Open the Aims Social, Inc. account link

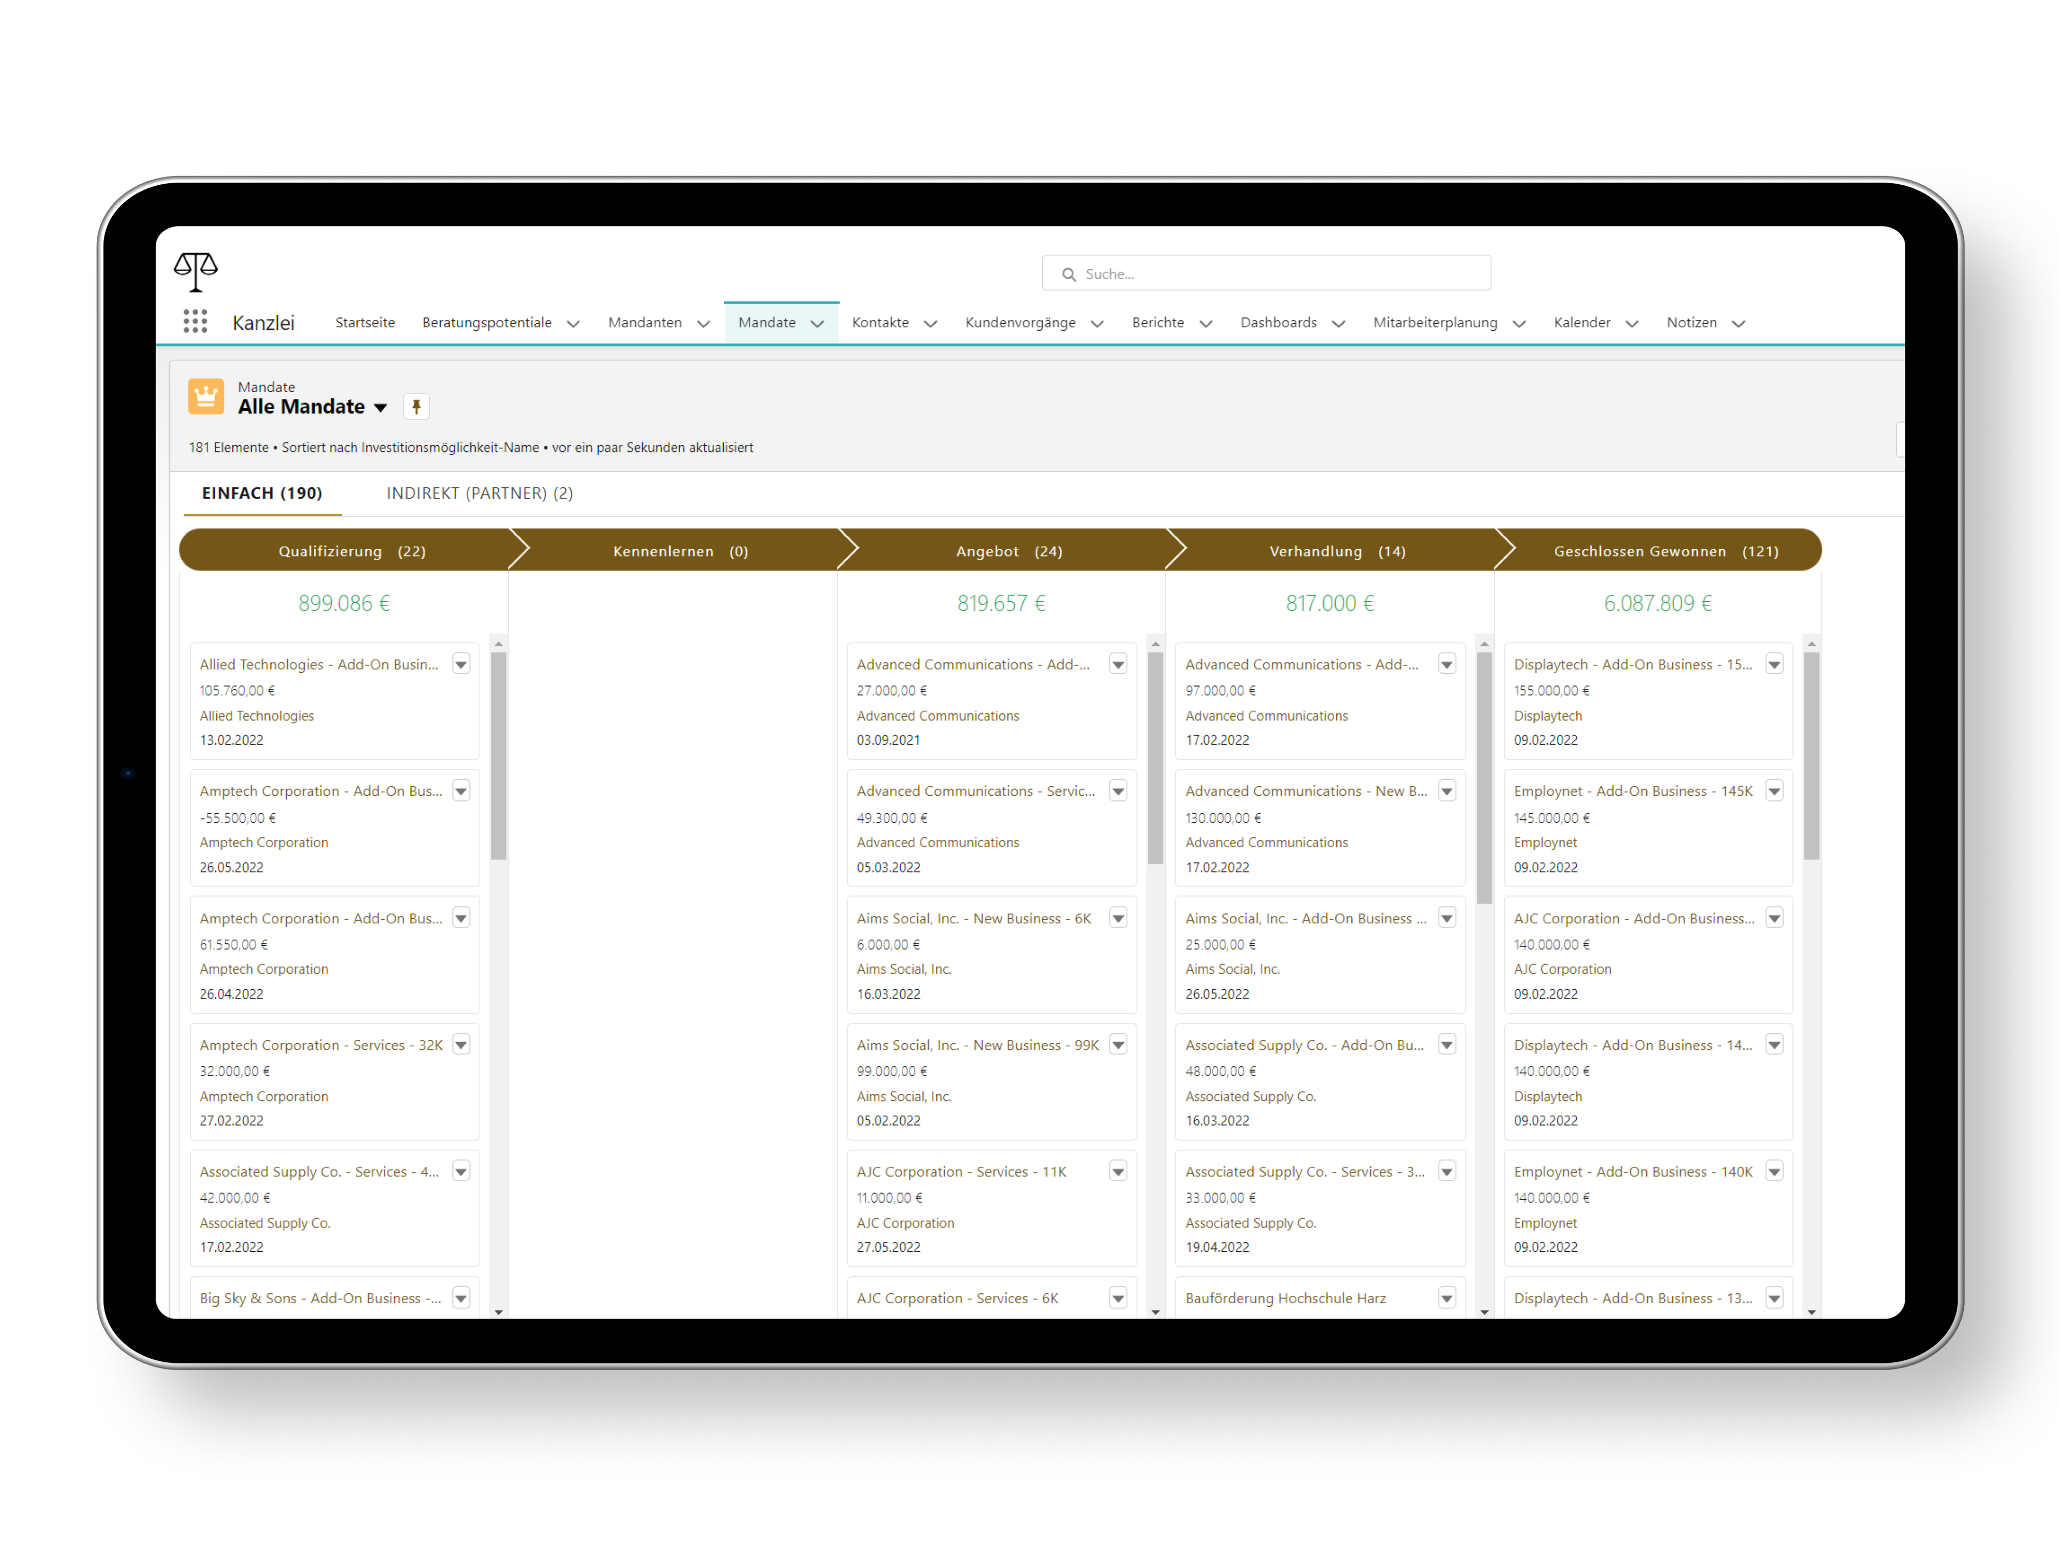(903, 969)
